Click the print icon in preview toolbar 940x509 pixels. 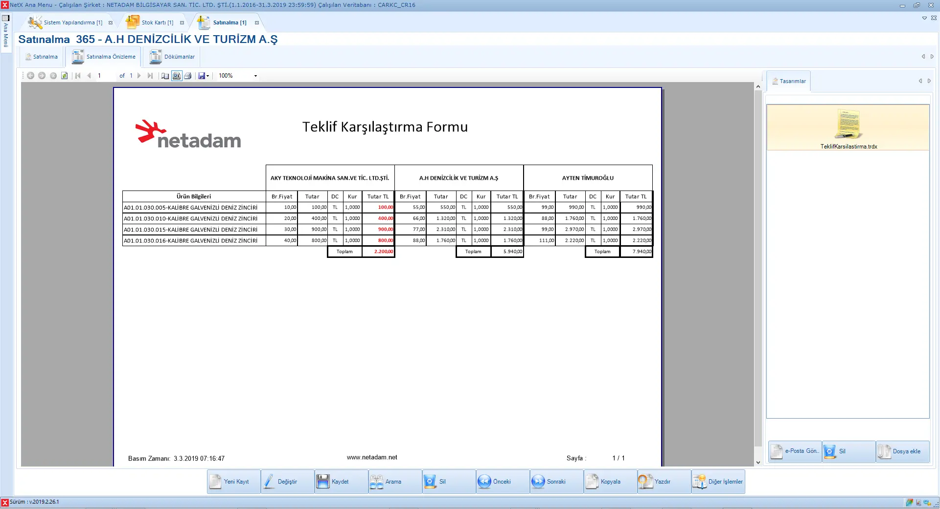(187, 76)
